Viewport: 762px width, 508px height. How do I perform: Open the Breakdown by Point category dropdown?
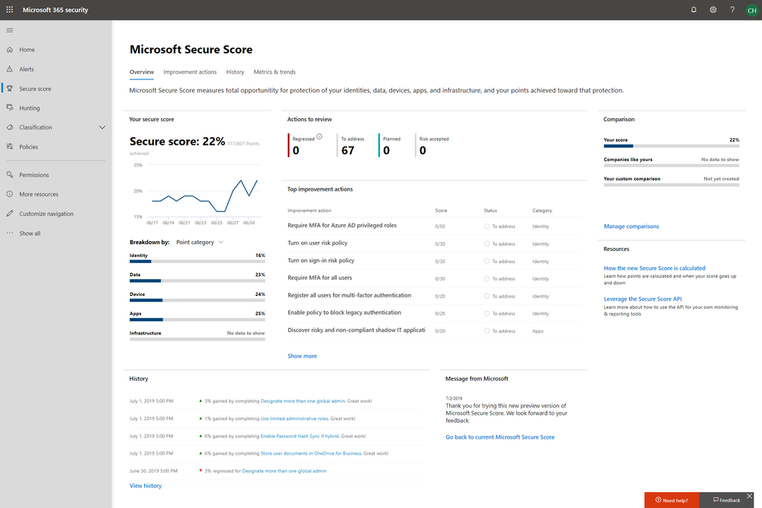click(199, 242)
